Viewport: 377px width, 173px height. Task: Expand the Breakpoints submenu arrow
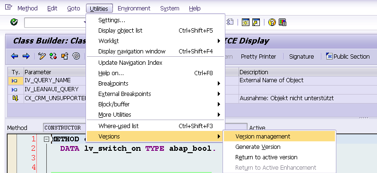[x=219, y=84]
